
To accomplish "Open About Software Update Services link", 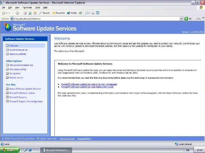I will [x=25, y=89].
